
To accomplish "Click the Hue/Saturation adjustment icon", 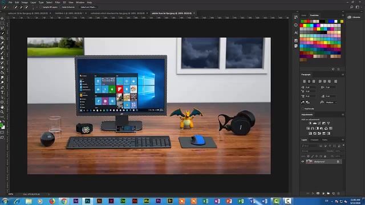I will point(308,128).
